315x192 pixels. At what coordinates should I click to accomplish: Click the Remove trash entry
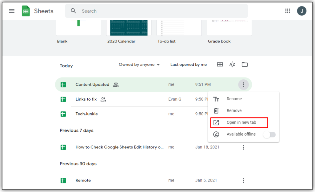234,110
